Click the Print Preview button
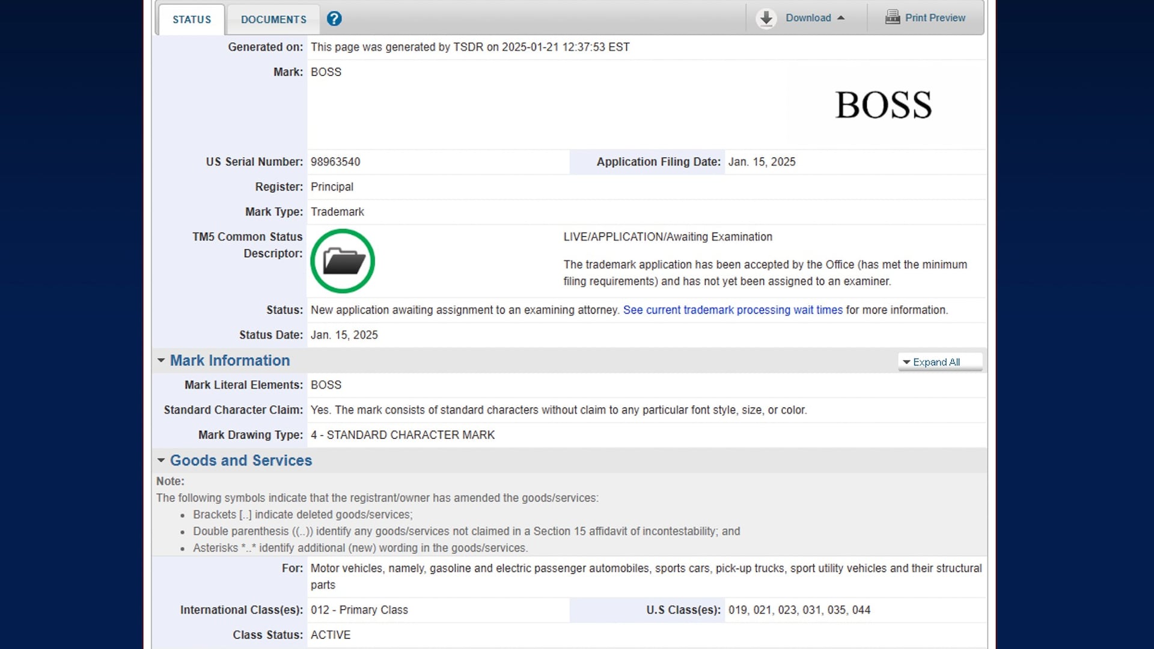The height and width of the screenshot is (649, 1154). pyautogui.click(x=926, y=17)
